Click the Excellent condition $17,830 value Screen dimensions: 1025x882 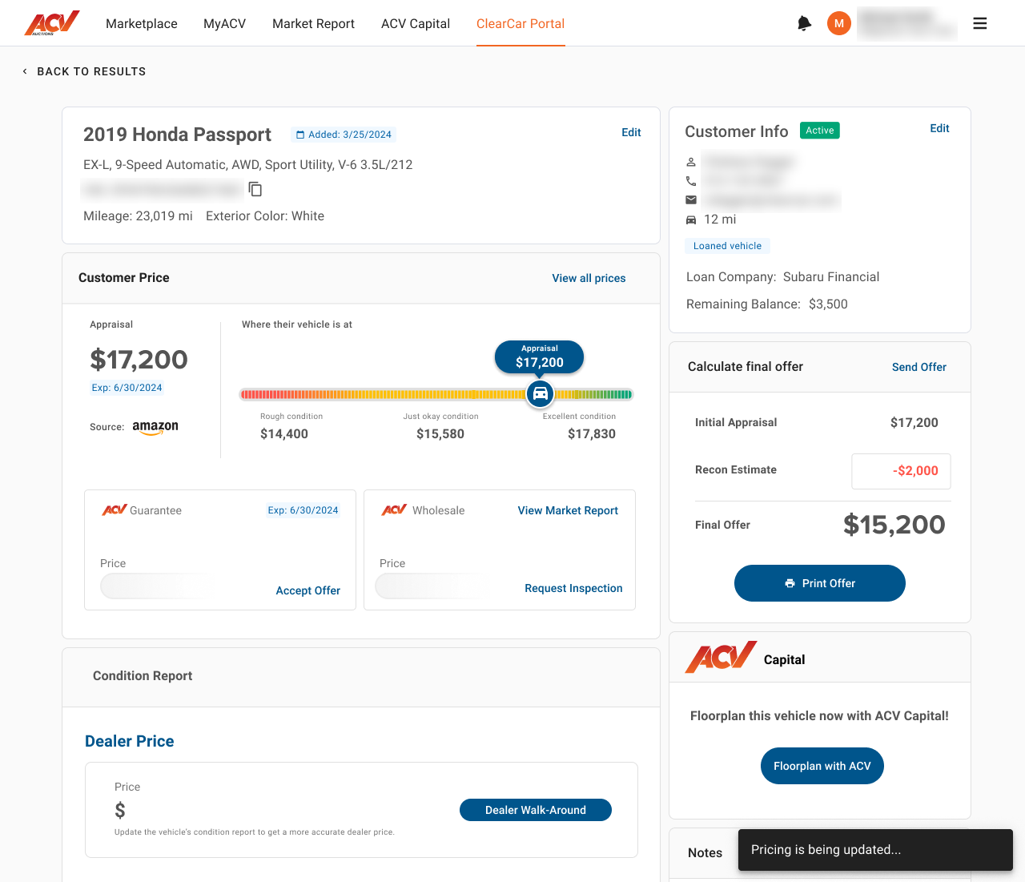592,434
